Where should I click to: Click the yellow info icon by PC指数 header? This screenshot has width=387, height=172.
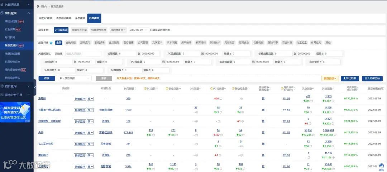145,88
